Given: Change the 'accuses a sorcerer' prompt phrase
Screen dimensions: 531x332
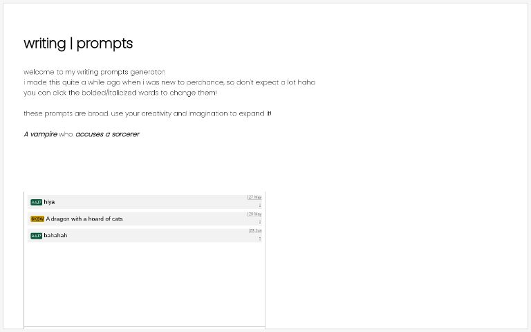Looking at the screenshot, I should [x=107, y=134].
